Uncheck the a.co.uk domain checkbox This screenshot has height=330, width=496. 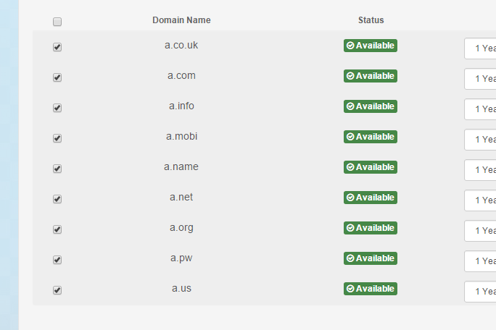coord(57,47)
